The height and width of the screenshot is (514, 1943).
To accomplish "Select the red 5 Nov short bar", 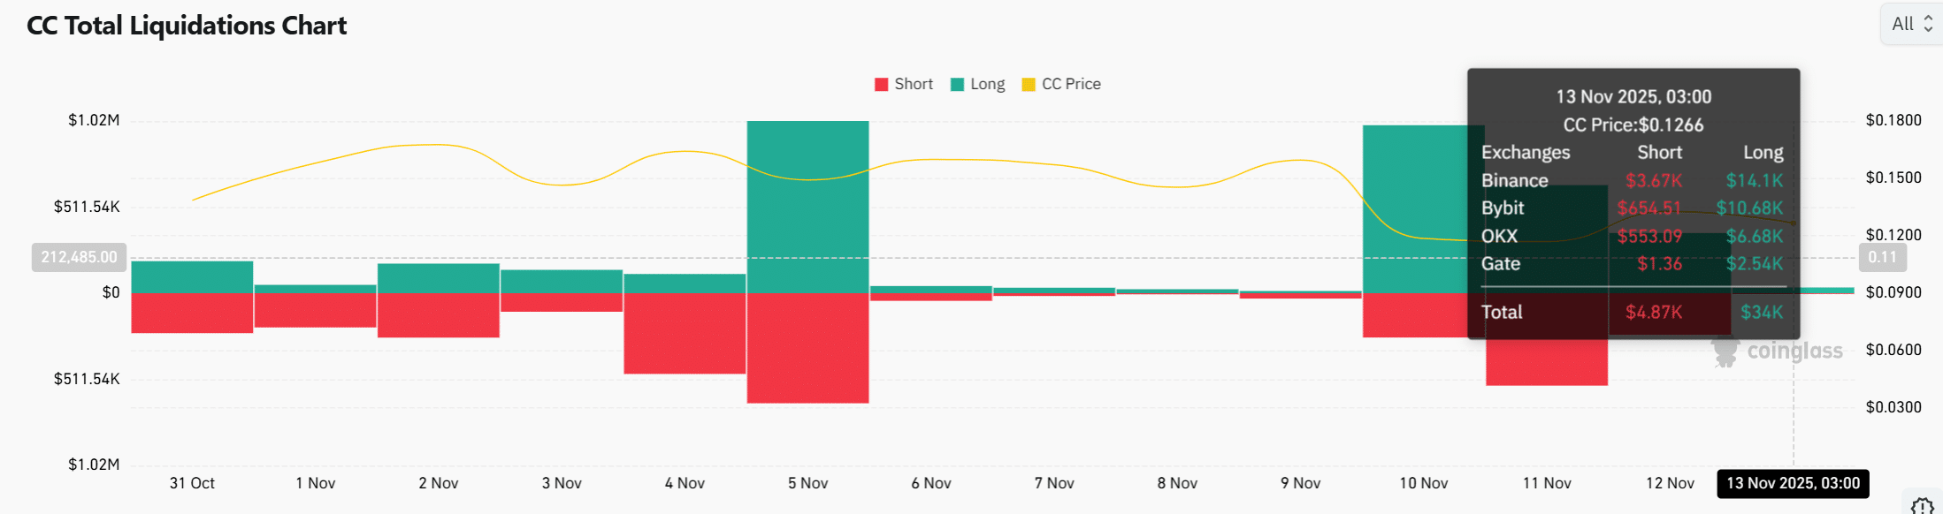I will [807, 347].
